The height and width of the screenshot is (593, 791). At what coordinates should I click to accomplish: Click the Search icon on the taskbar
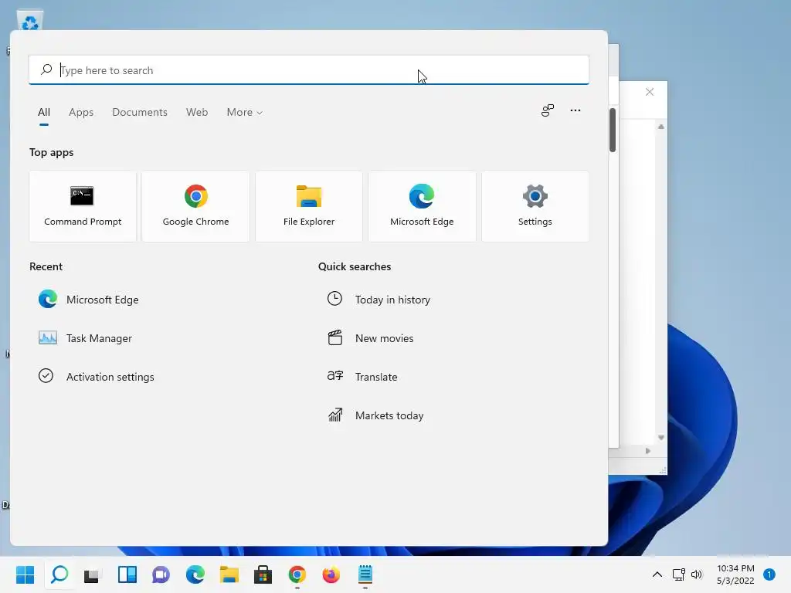click(59, 574)
